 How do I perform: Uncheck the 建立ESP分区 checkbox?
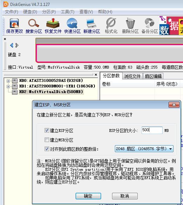coord(47,130)
